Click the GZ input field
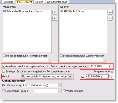Viewport: 118px width, 103px height. (x=97, y=76)
